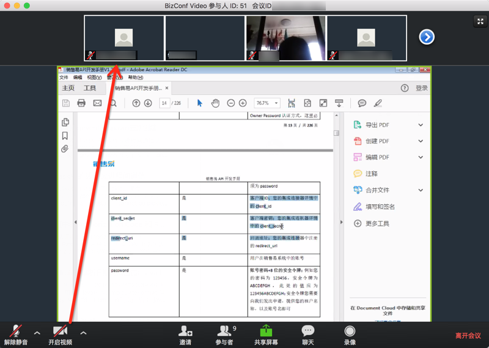
Task: Print the document with printer icon
Action: pyautogui.click(x=81, y=103)
